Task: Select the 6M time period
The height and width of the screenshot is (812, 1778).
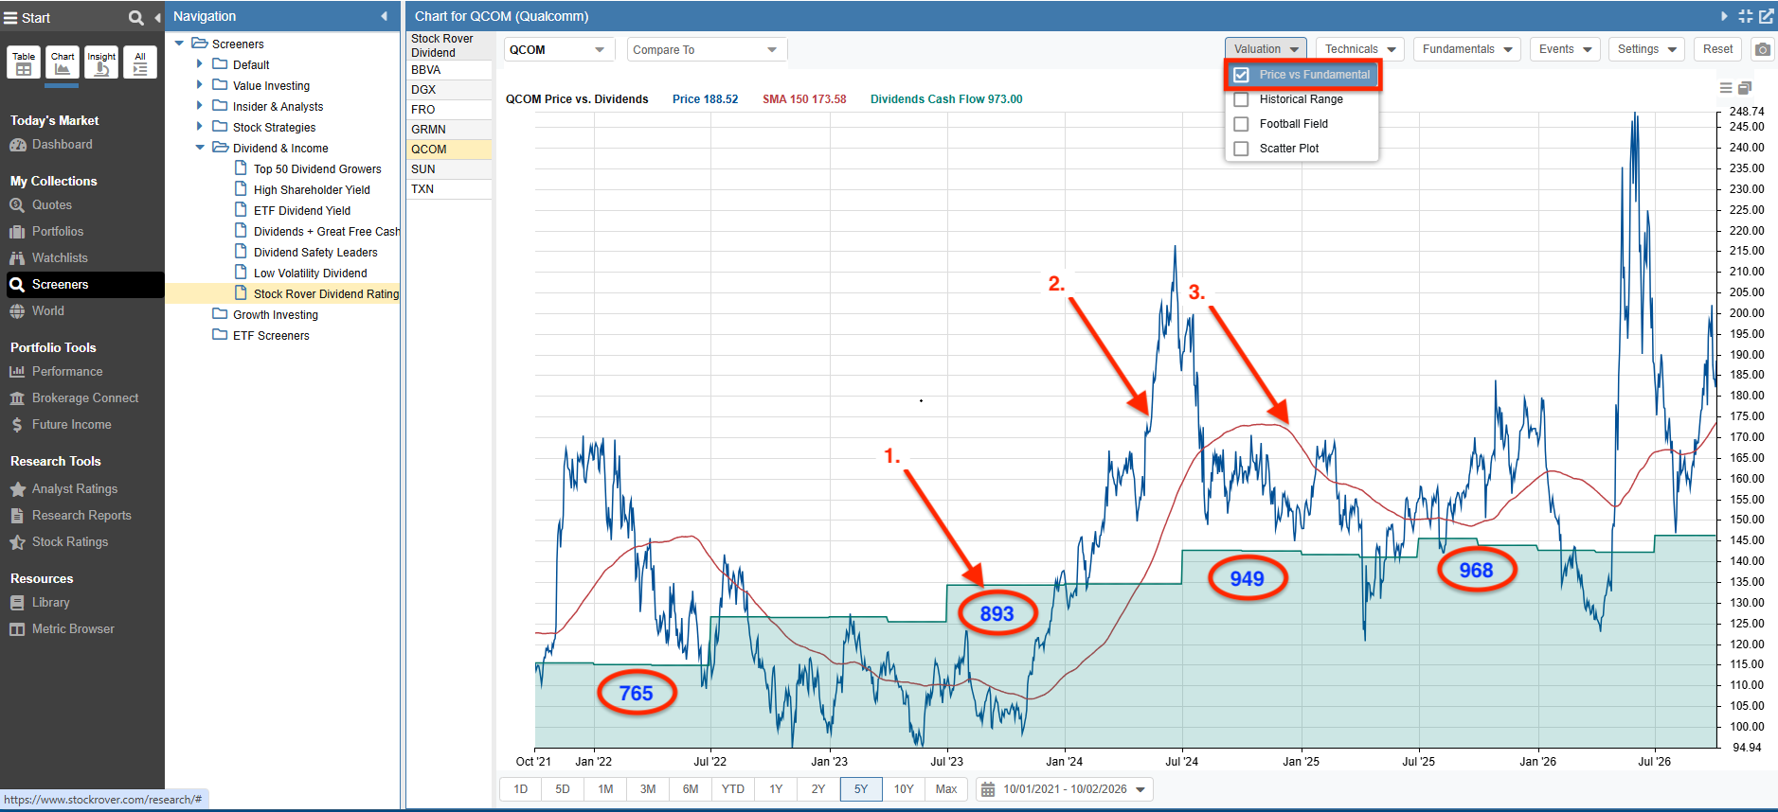Action: click(x=691, y=789)
